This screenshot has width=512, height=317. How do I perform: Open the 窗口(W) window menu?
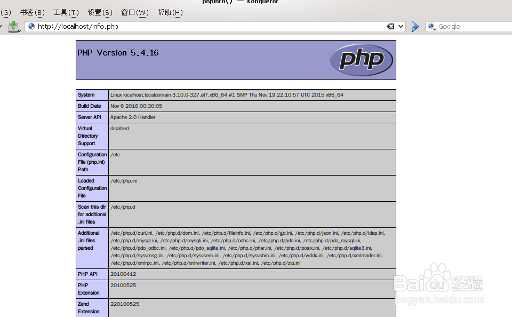coord(135,12)
